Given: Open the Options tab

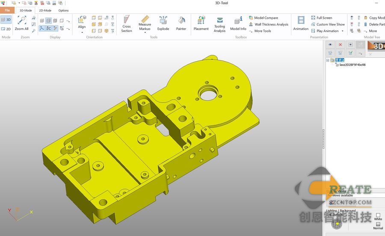Looking at the screenshot, I should [x=63, y=10].
